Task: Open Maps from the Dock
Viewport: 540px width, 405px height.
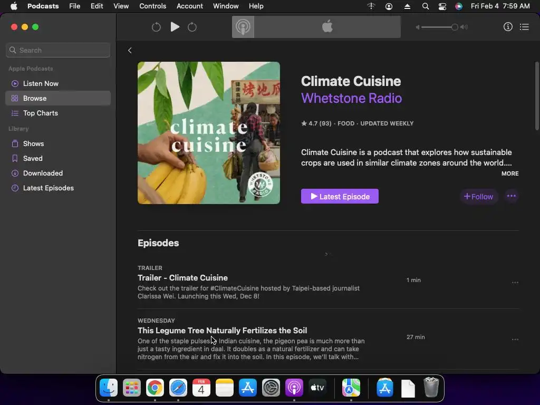Action: (x=351, y=388)
